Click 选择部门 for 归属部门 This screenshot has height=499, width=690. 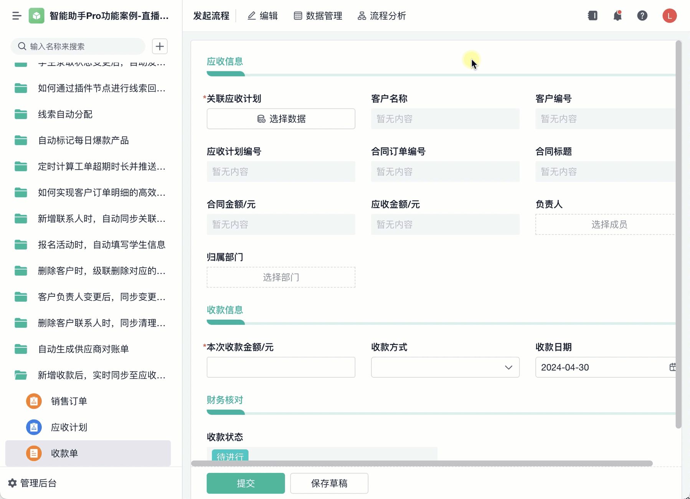point(281,277)
